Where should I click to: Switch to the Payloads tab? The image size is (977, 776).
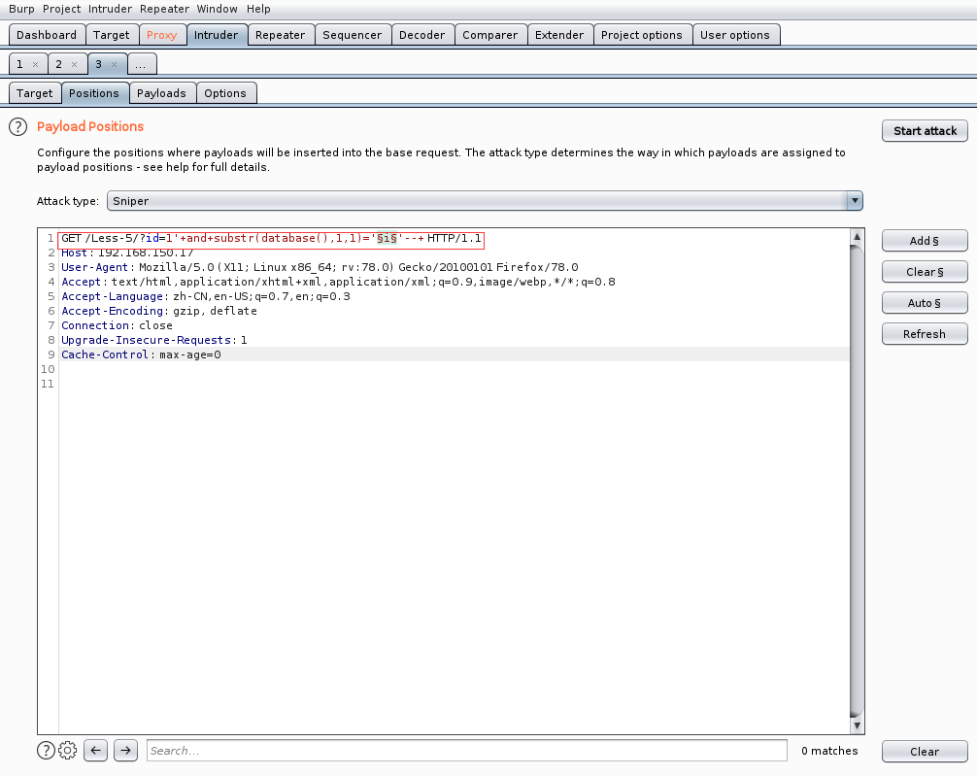(x=161, y=93)
